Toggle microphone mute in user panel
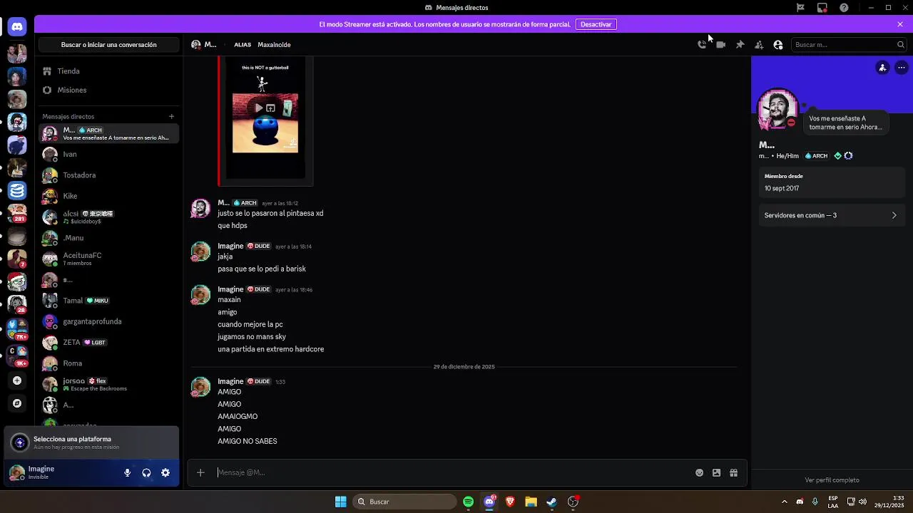This screenshot has width=913, height=513. [x=127, y=472]
